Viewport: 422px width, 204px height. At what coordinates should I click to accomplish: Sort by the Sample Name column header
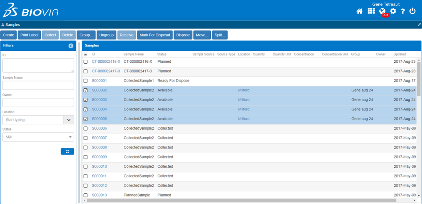pyautogui.click(x=134, y=54)
